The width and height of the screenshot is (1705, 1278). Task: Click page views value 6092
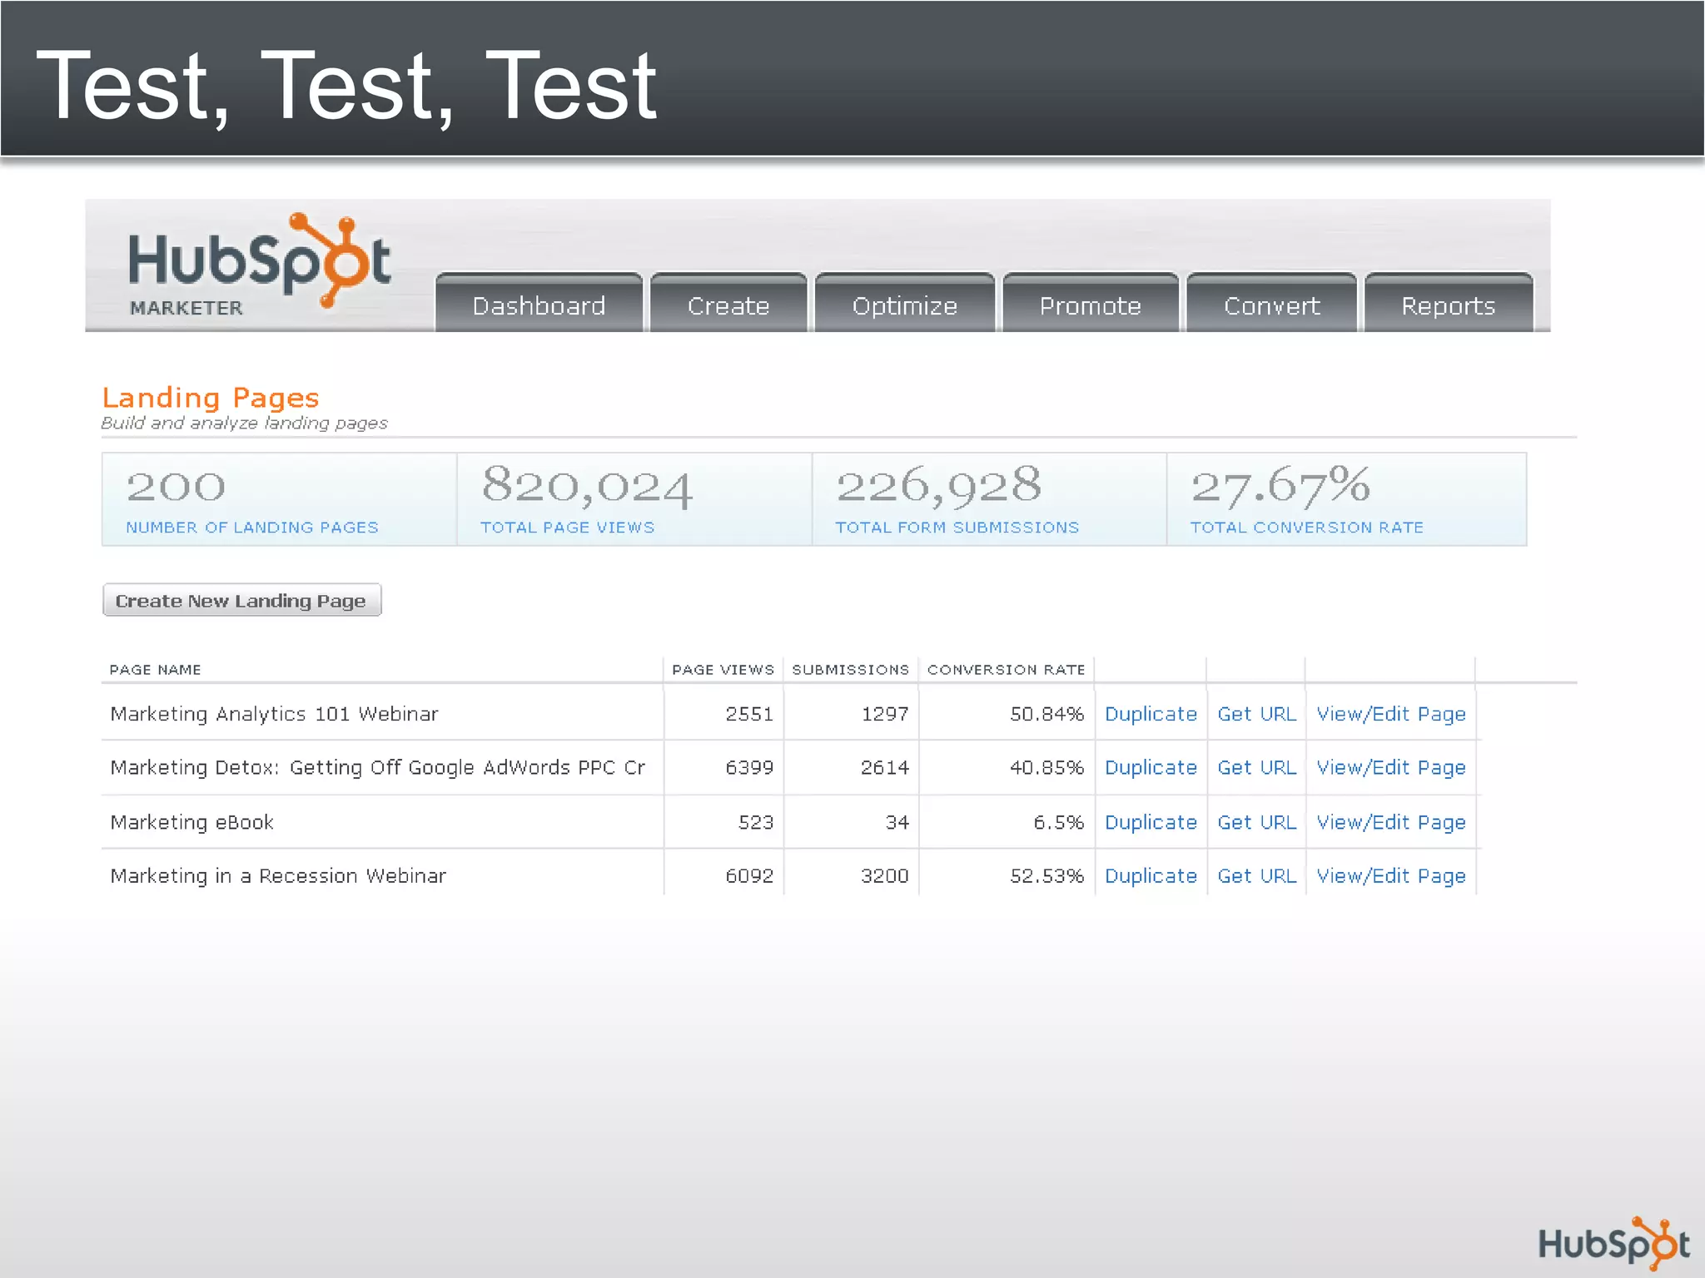[x=749, y=875]
